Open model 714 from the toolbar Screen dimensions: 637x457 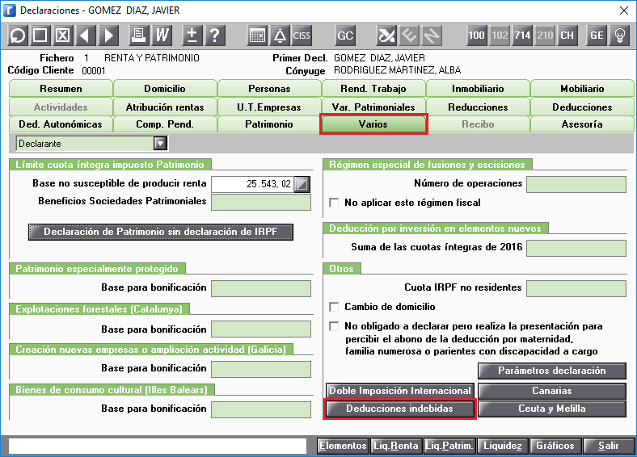click(522, 36)
